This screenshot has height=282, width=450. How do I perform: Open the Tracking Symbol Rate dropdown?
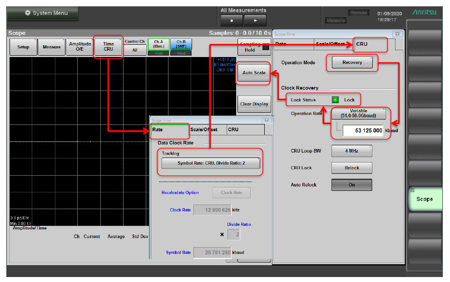(x=211, y=163)
